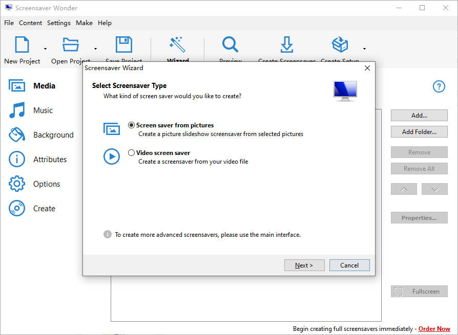The image size is (458, 335).
Task: Cancel the Screensaver Wizard dialog
Action: pos(349,265)
